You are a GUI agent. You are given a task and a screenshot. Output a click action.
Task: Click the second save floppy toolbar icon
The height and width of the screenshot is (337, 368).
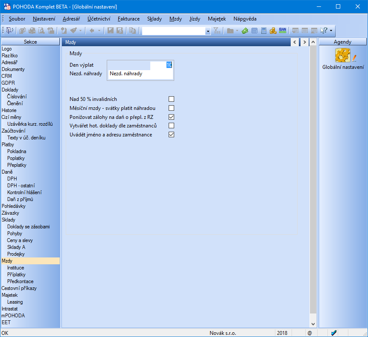click(120, 30)
